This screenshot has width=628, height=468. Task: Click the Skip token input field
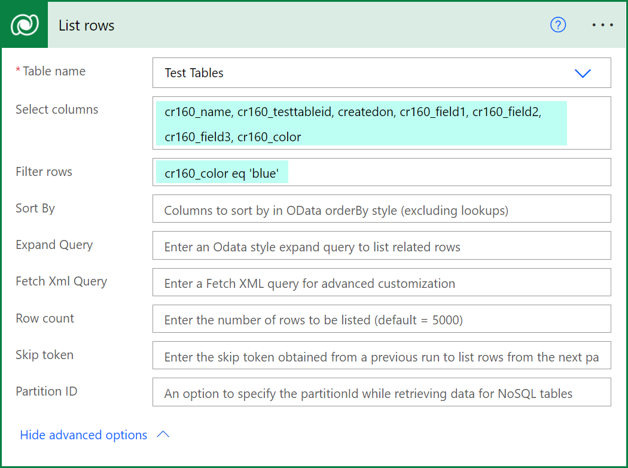[x=382, y=355]
